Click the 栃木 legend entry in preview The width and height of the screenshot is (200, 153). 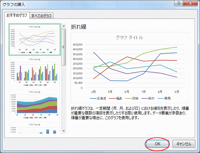pyautogui.click(x=148, y=98)
